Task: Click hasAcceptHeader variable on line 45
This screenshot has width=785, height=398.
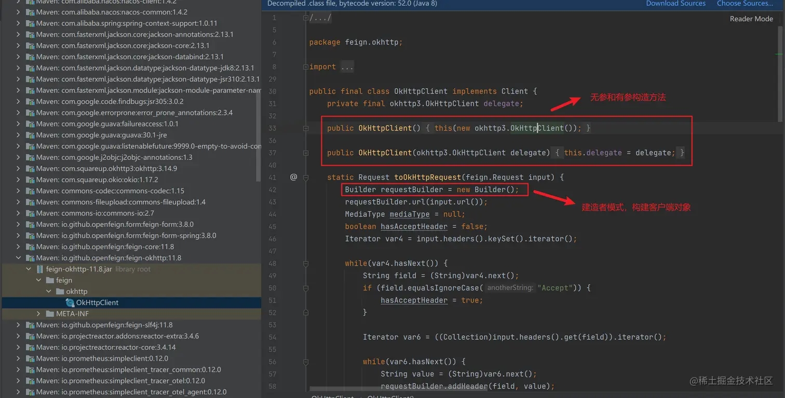Action: 414,226
